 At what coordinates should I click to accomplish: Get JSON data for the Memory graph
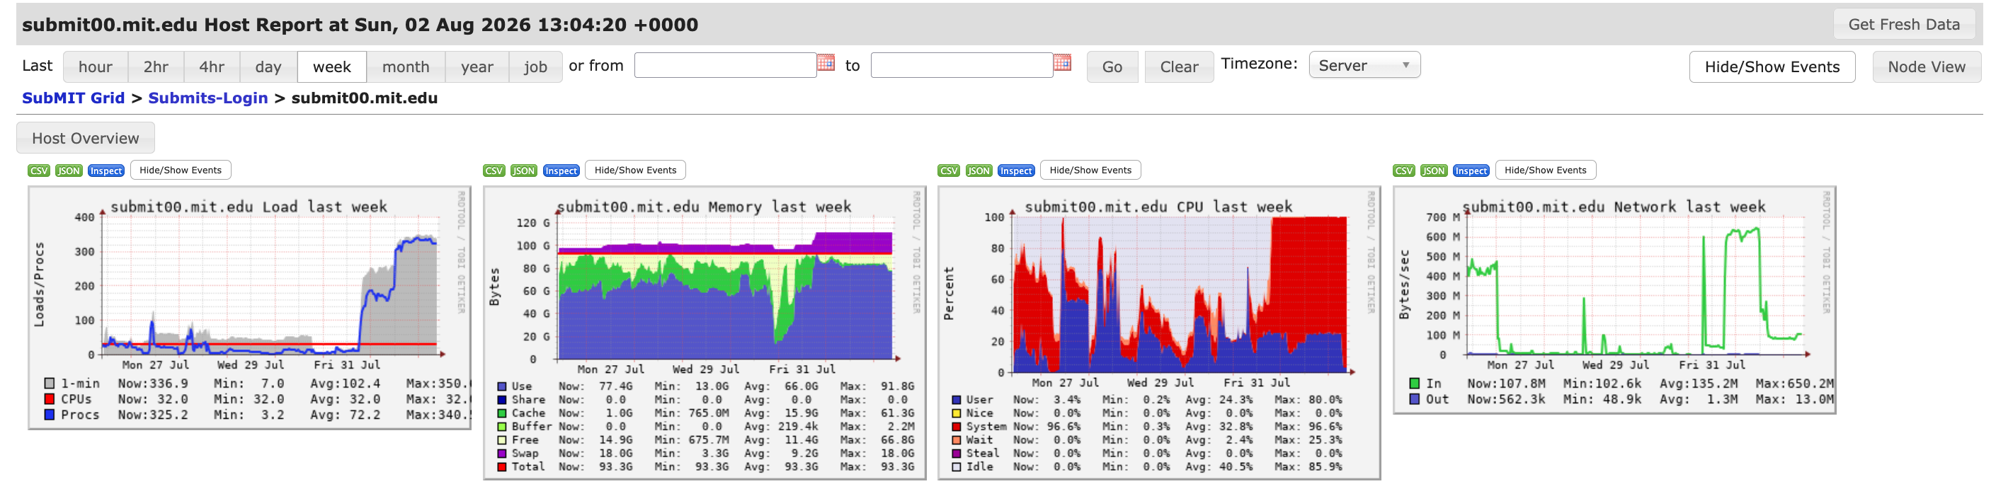coord(524,171)
